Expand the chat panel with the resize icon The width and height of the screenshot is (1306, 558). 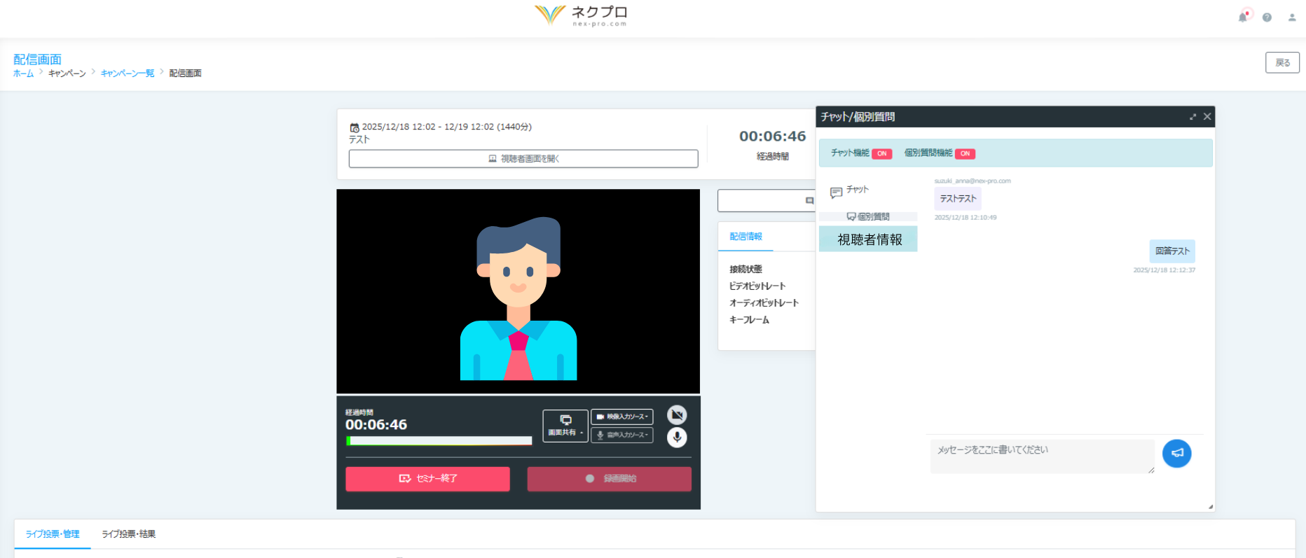[1192, 117]
